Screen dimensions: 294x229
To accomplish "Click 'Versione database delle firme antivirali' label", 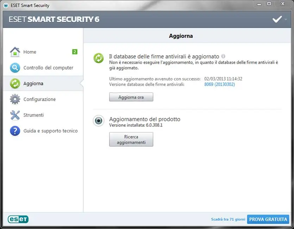I will pos(147,85).
